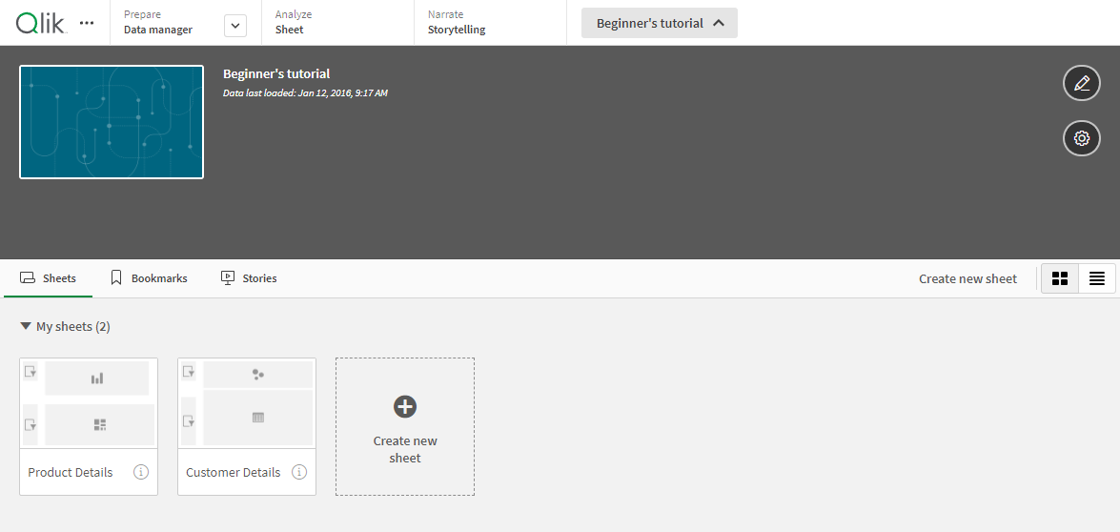Switch to grid view

point(1059,278)
